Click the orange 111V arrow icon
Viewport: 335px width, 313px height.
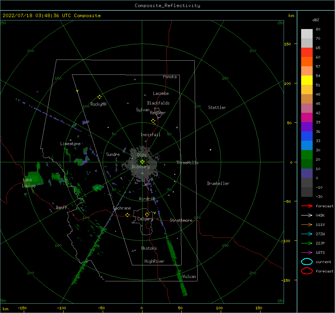point(307,224)
